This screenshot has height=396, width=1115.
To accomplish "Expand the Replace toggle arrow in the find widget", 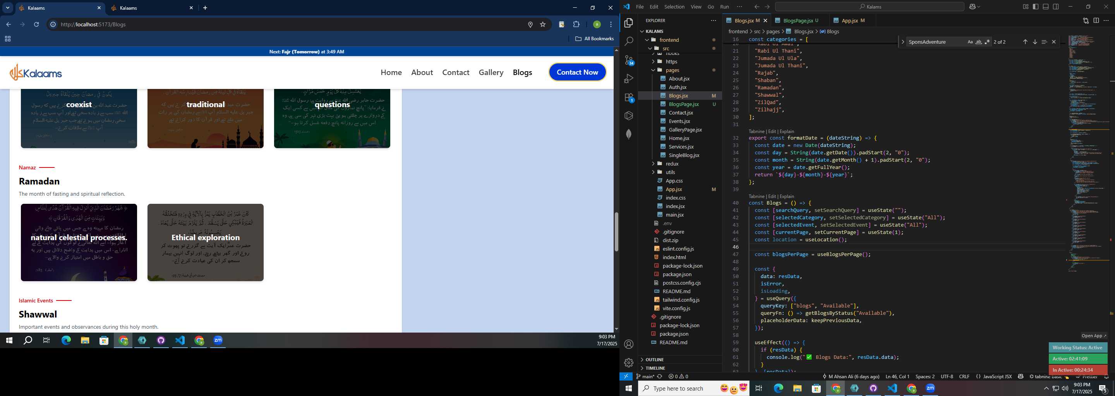I will click(x=902, y=42).
